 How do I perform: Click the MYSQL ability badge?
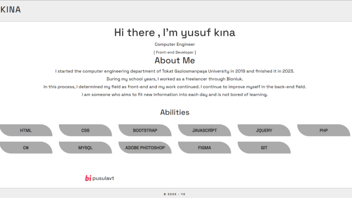coord(85,148)
